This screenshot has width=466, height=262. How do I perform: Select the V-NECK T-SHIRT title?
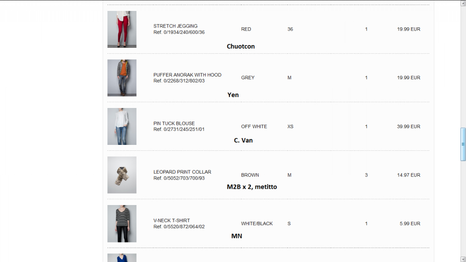tap(172, 221)
